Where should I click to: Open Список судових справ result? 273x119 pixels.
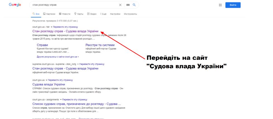76,104
